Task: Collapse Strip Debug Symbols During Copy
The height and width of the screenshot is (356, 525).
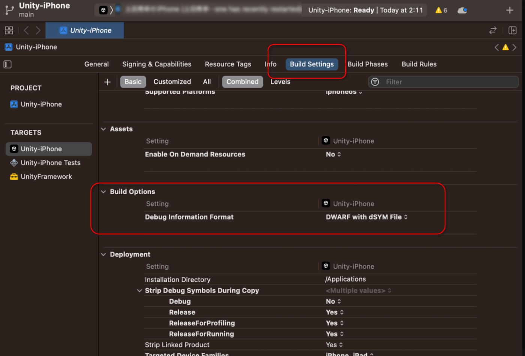Action: 139,291
